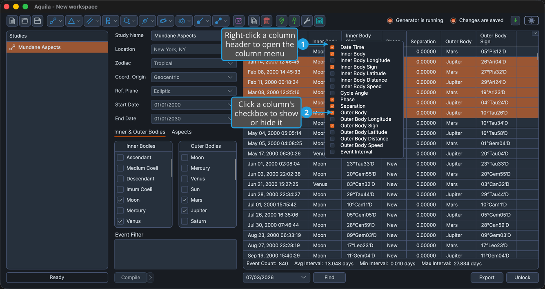Open the Coord. Origin Geocentric dropdown
This screenshot has width=545, height=289.
[194, 77]
